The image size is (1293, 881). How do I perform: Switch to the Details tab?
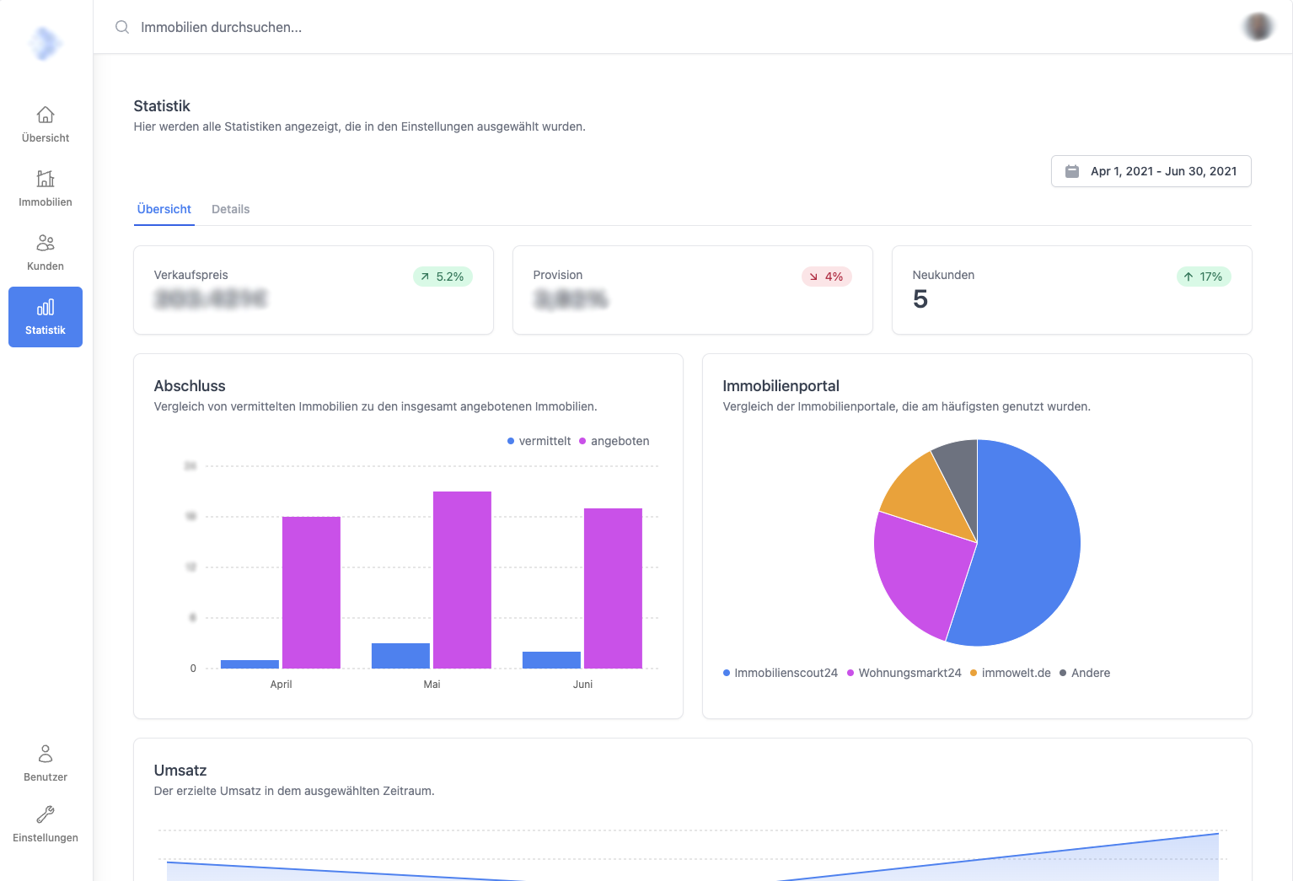(230, 209)
